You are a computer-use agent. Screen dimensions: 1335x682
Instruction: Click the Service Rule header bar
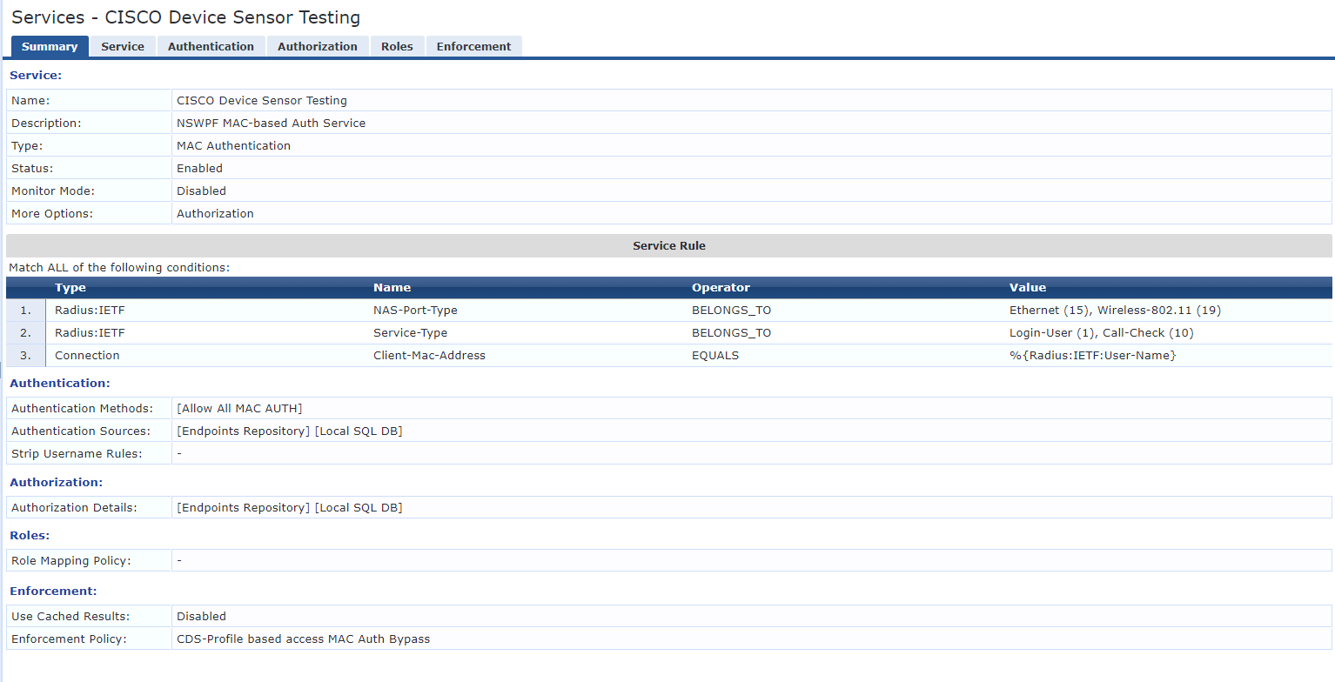668,245
